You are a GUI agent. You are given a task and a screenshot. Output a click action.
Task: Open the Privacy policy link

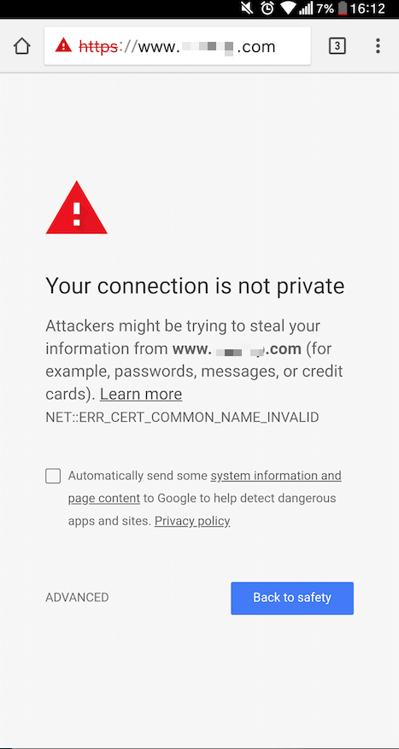192,521
